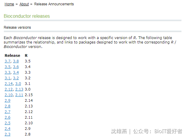Open Bioconductor release 3.4 link
This screenshot has height=137, width=185.
pyautogui.click(x=16, y=72)
